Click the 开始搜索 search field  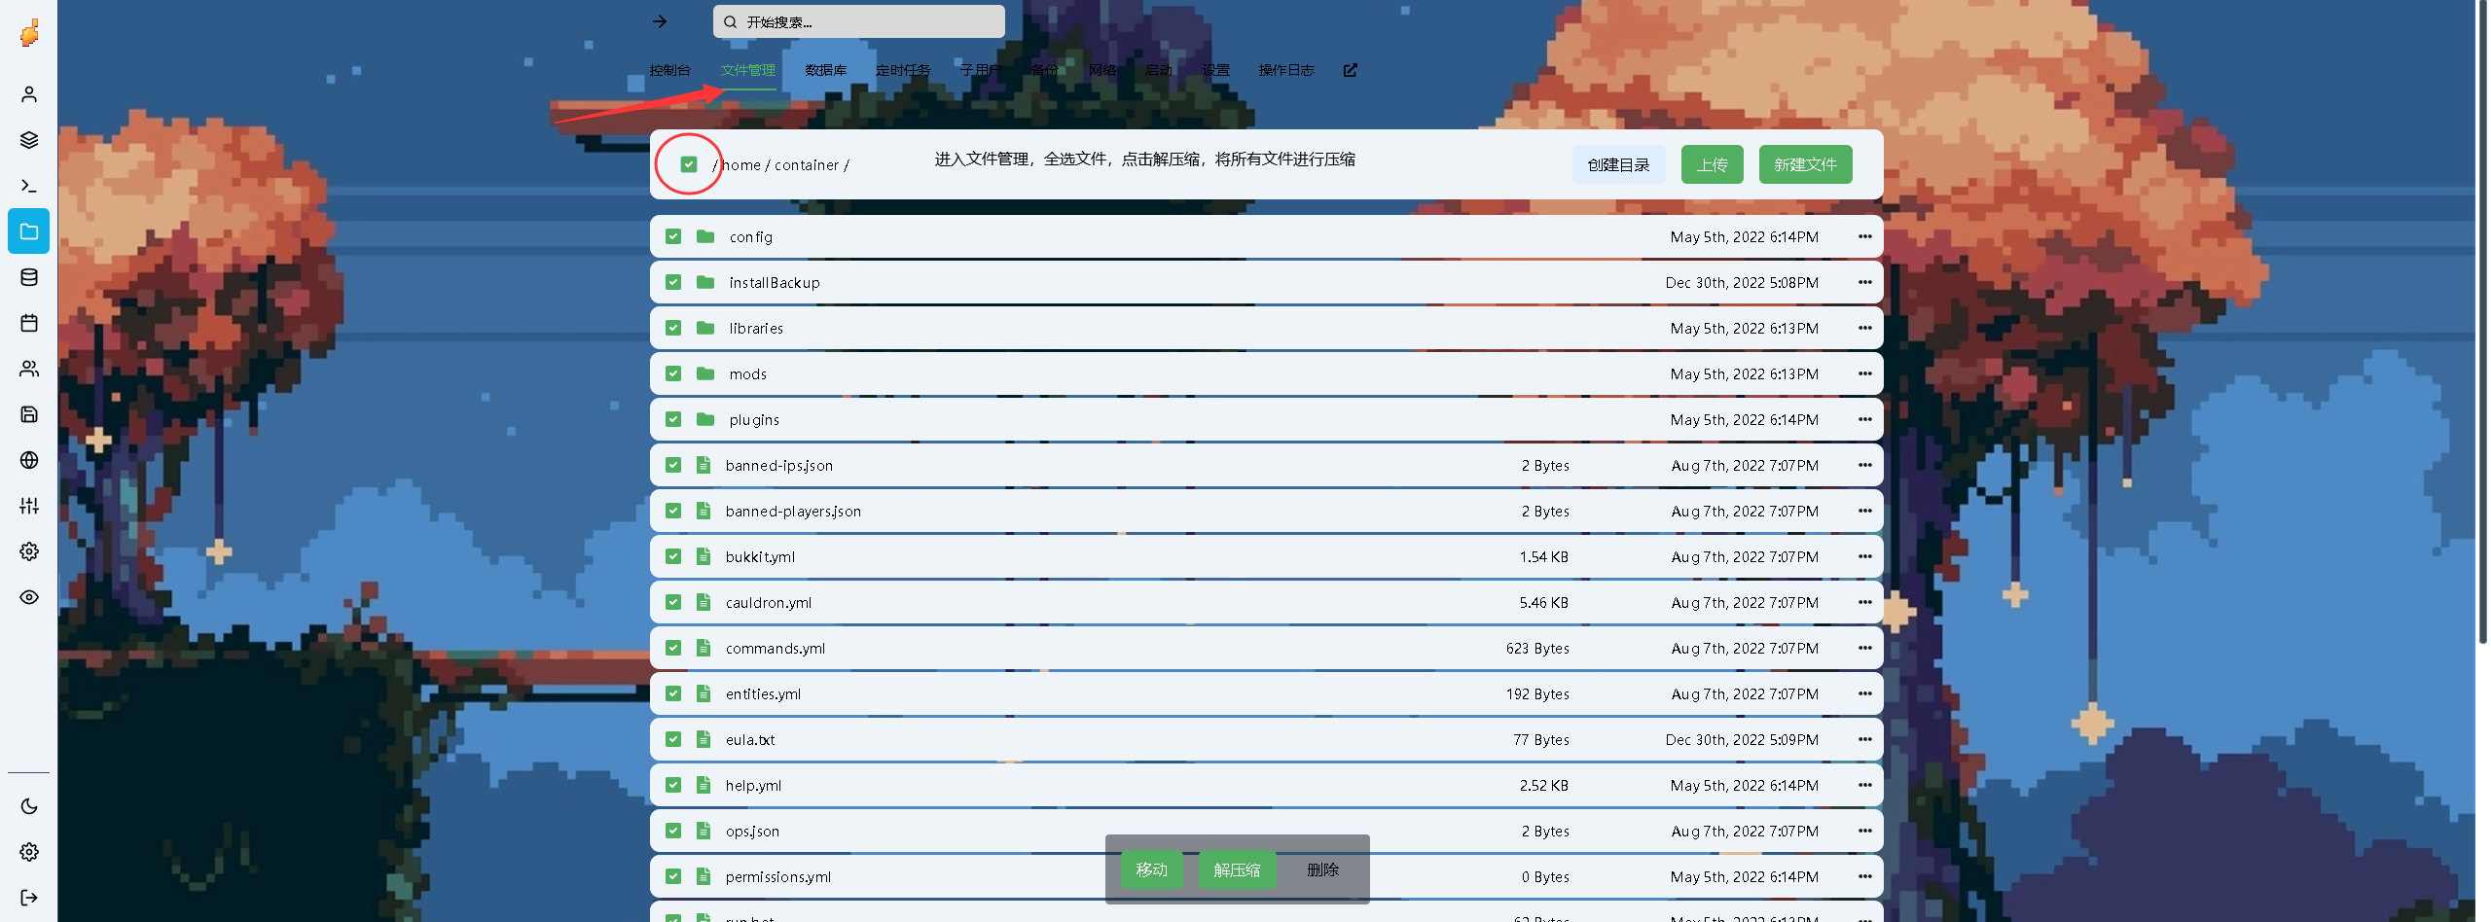[857, 20]
